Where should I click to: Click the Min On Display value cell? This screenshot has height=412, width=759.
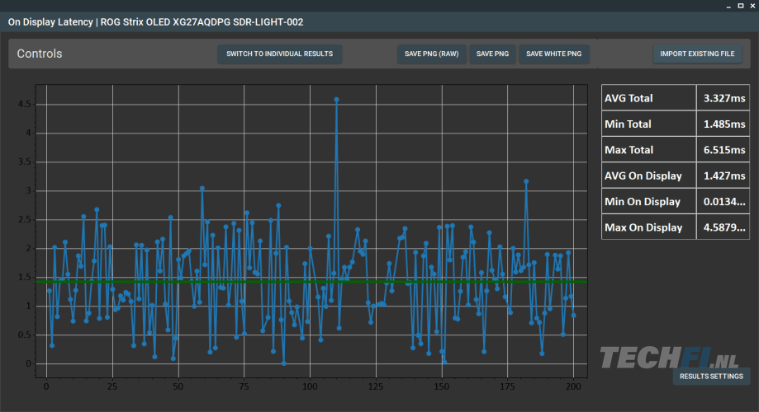(x=723, y=201)
